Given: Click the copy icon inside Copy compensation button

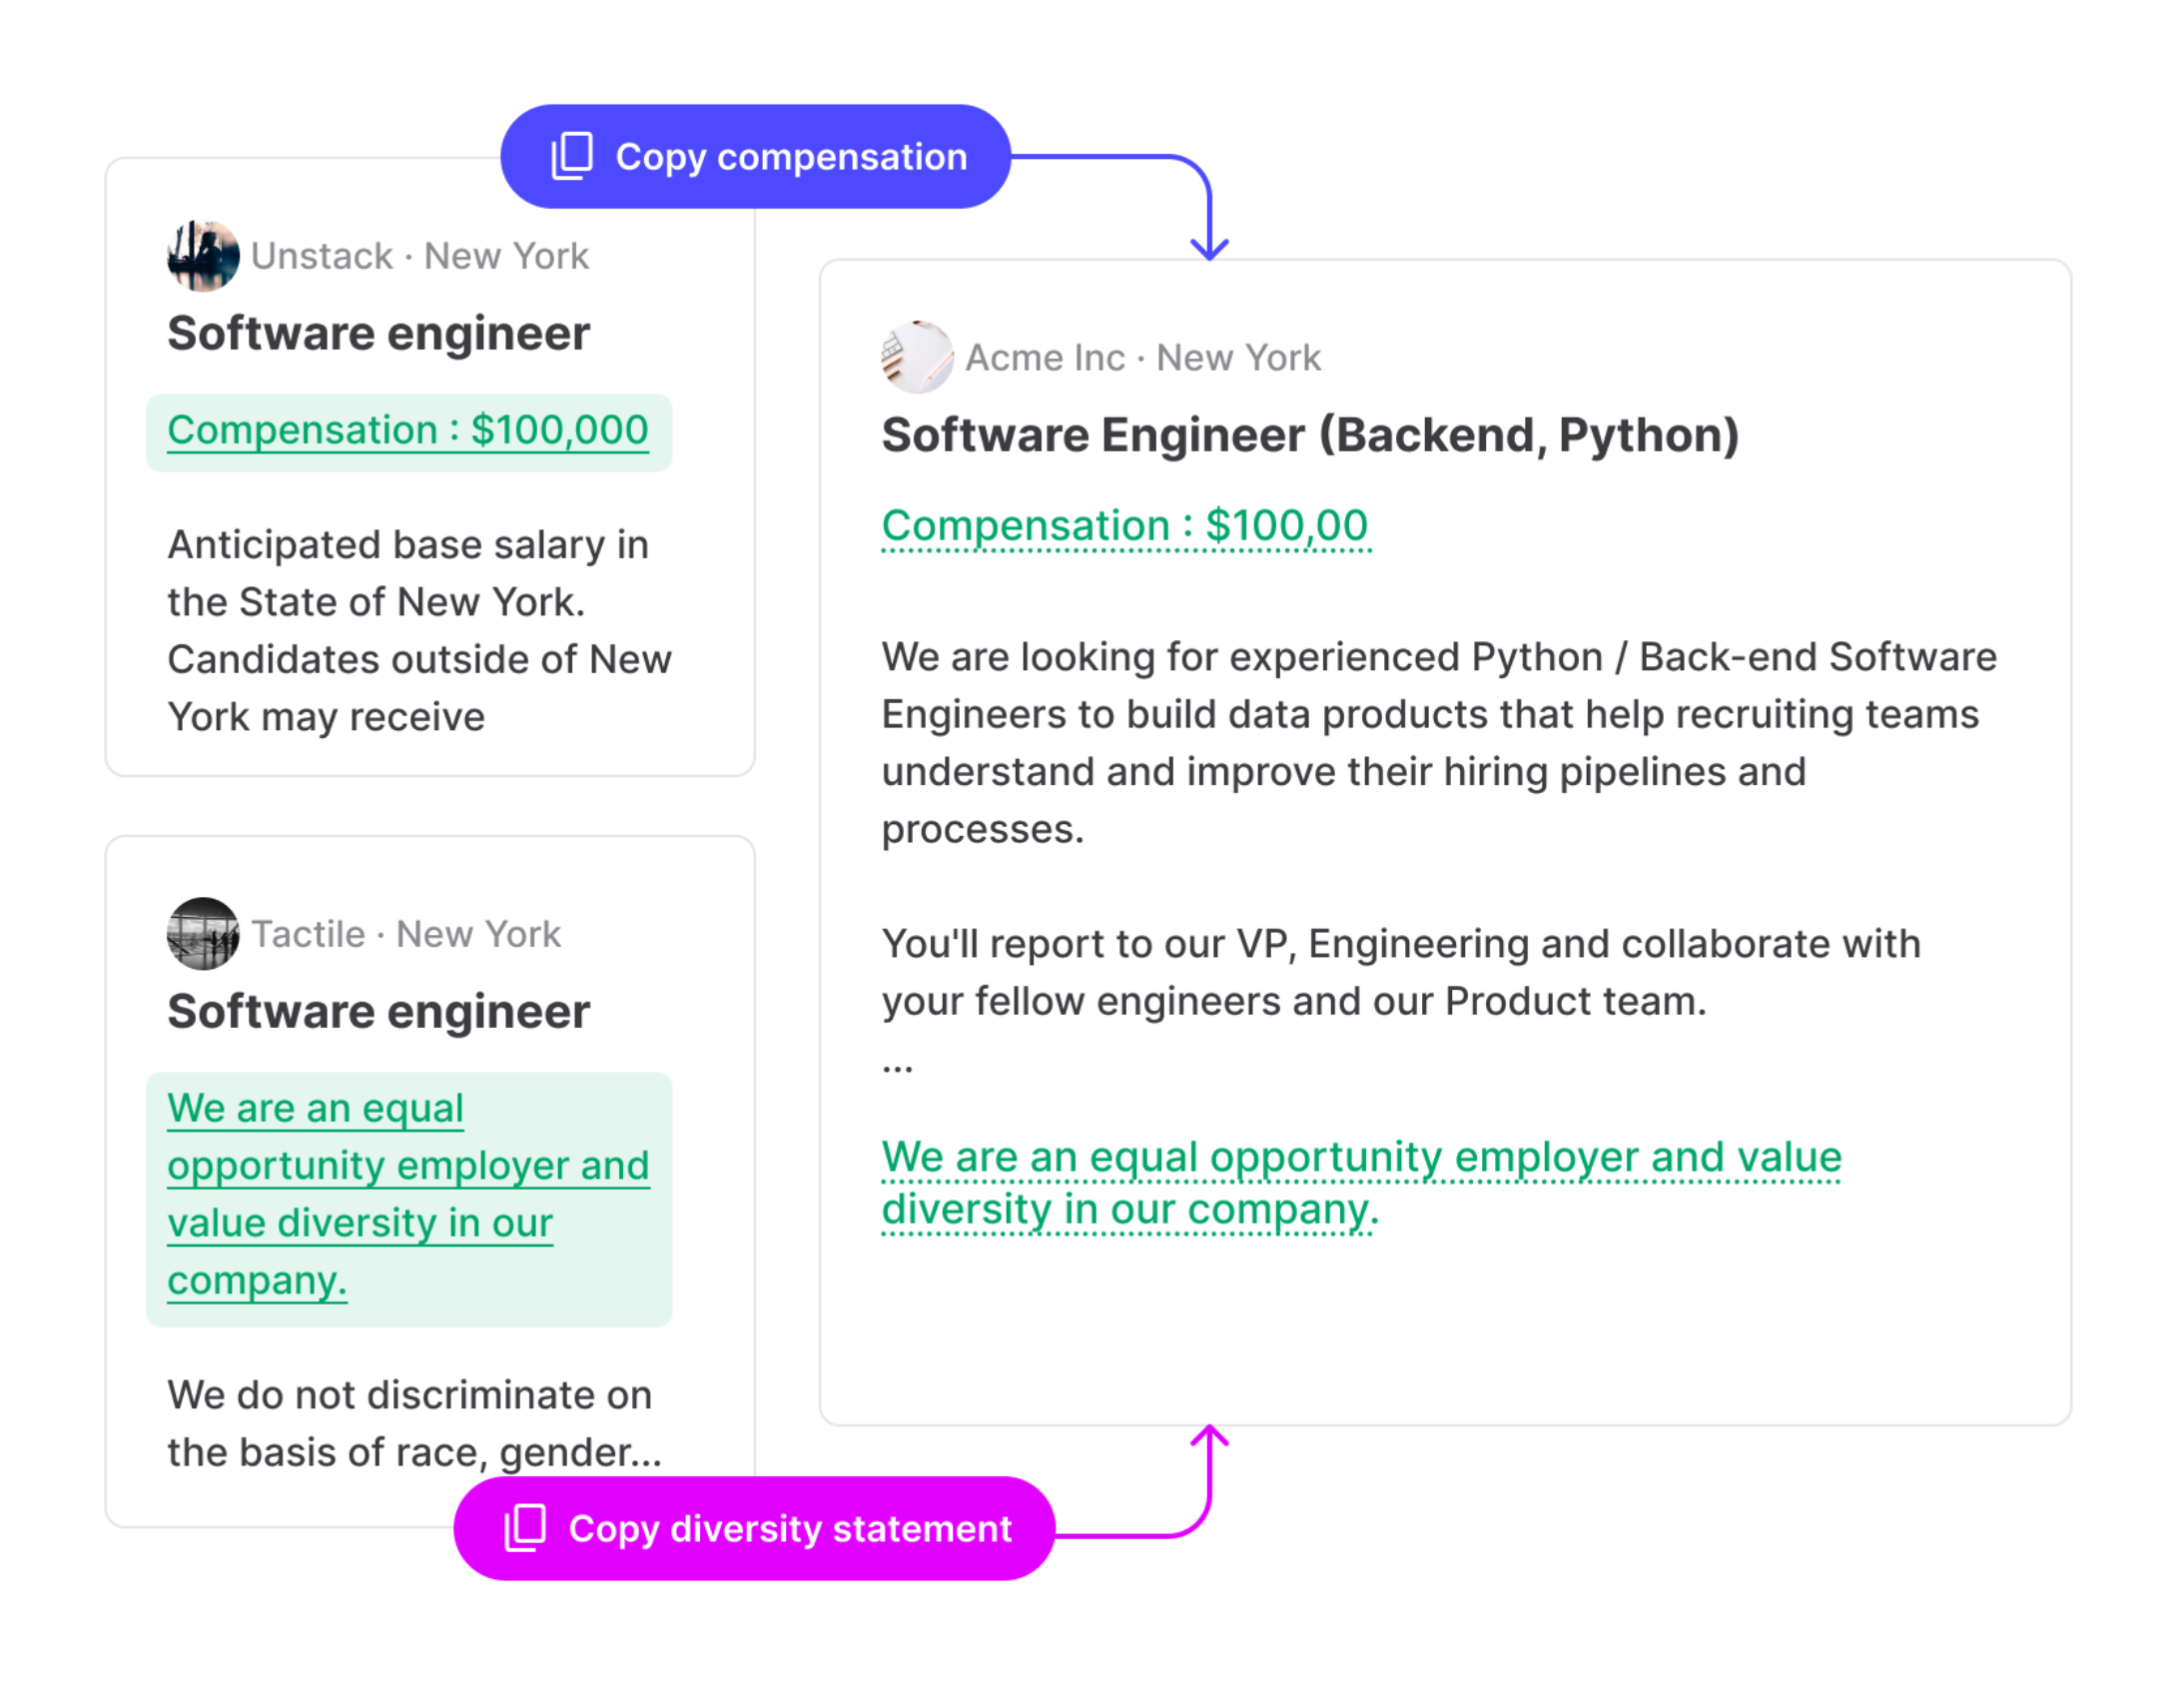Looking at the screenshot, I should click(x=570, y=157).
